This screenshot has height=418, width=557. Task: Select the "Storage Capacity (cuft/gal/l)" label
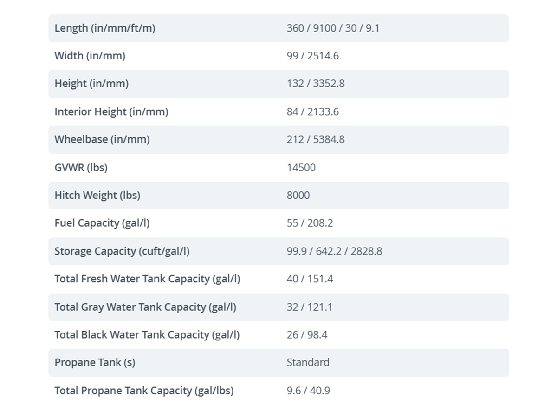tap(122, 251)
